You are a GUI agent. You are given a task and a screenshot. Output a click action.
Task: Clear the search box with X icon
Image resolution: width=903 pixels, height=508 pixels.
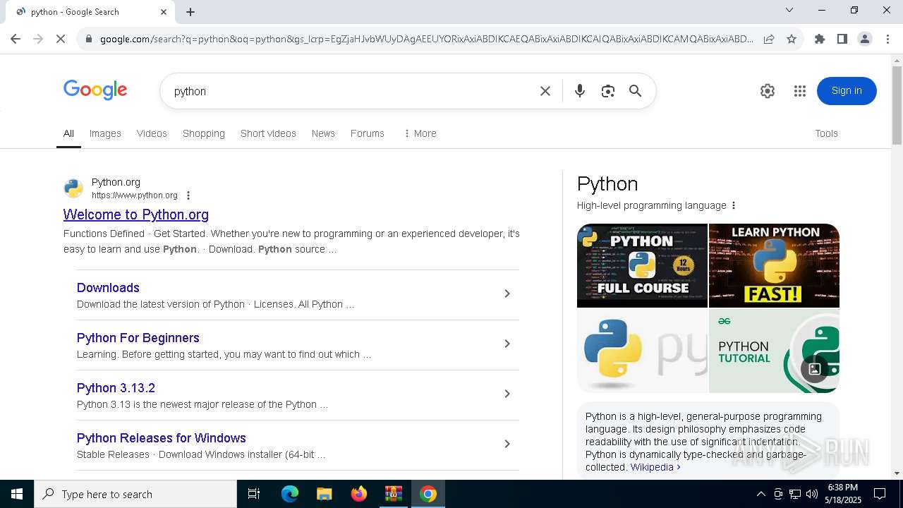coord(545,91)
